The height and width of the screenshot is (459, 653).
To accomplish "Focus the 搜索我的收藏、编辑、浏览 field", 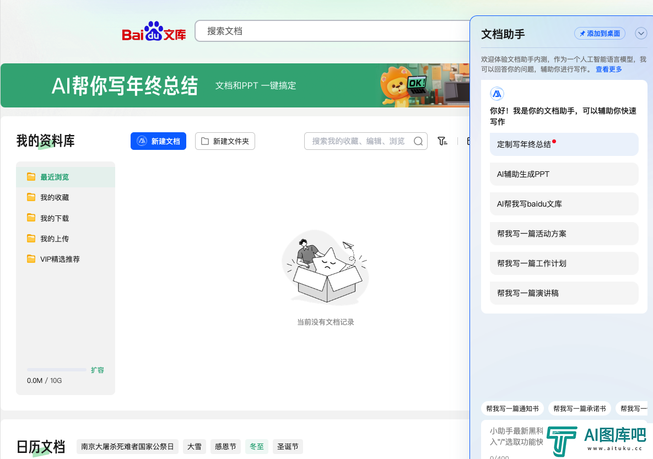I will pyautogui.click(x=366, y=141).
